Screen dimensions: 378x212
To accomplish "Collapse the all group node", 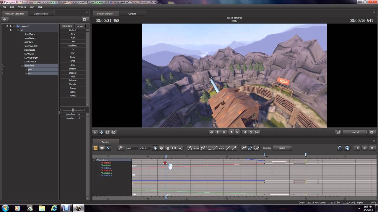I will [x=18, y=30].
